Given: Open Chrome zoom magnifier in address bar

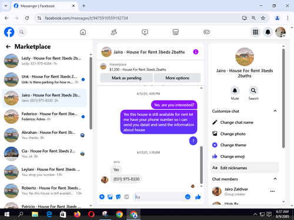Looking at the screenshot, I should pyautogui.click(x=253, y=18).
